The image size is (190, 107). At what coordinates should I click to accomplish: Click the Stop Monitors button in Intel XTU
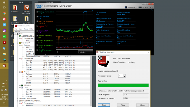tap(131, 7)
